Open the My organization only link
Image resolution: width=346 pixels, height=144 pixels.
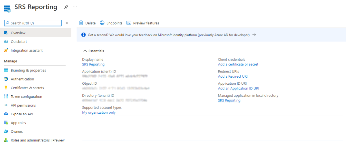coord(99,112)
